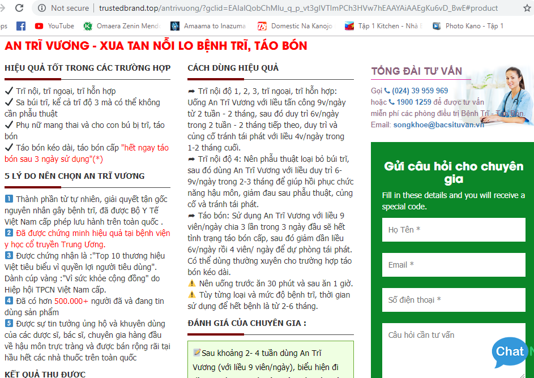The height and width of the screenshot is (378, 534).
Task: Click the number 1 badge before Thành phần
Action: pyautogui.click(x=9, y=199)
